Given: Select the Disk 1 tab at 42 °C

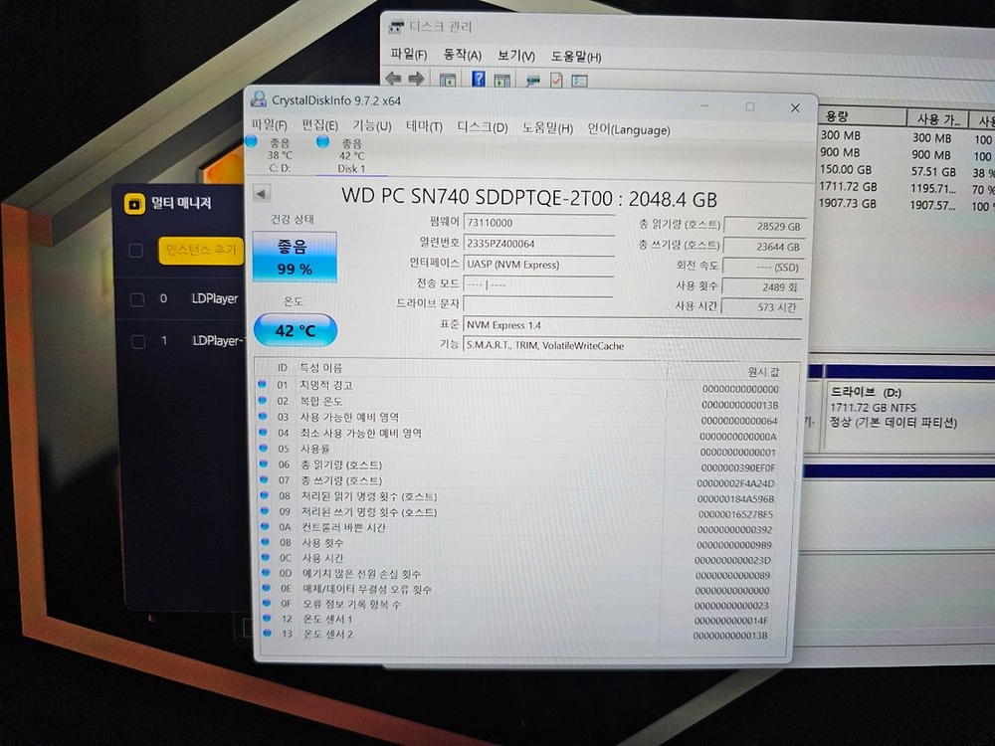Looking at the screenshot, I should [x=351, y=155].
